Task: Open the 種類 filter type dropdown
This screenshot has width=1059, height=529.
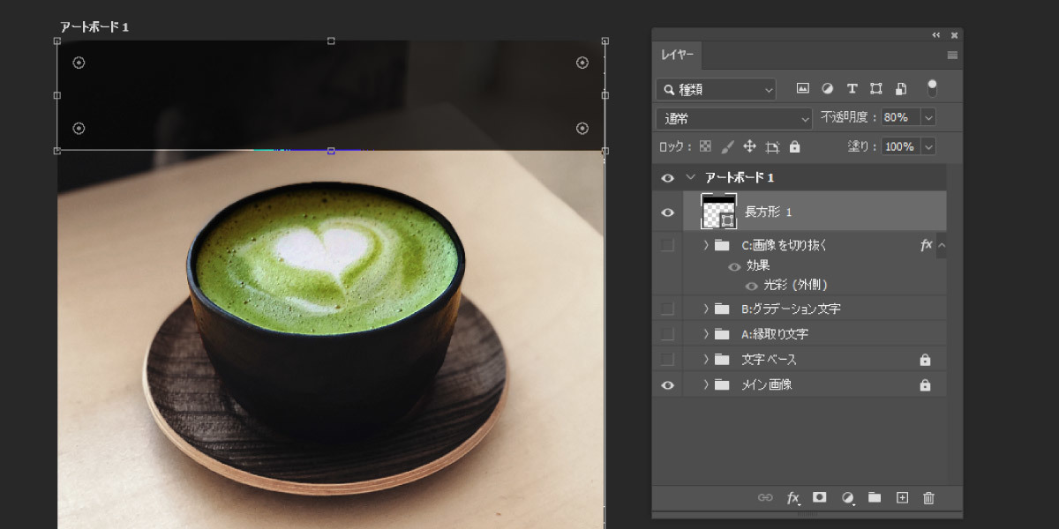Action: coord(716,89)
